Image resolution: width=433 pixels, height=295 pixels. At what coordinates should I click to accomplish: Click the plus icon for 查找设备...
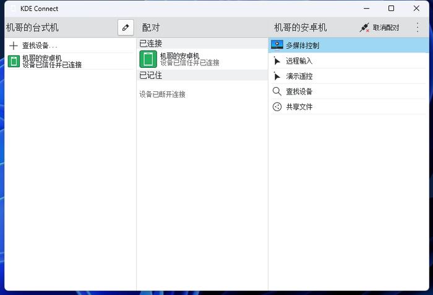click(x=13, y=46)
